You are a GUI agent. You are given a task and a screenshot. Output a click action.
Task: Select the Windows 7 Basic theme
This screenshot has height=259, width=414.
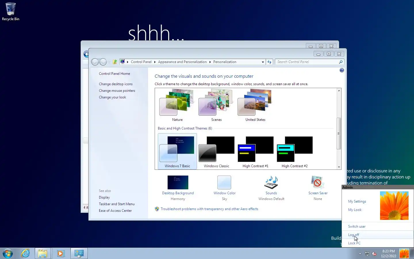click(x=177, y=151)
